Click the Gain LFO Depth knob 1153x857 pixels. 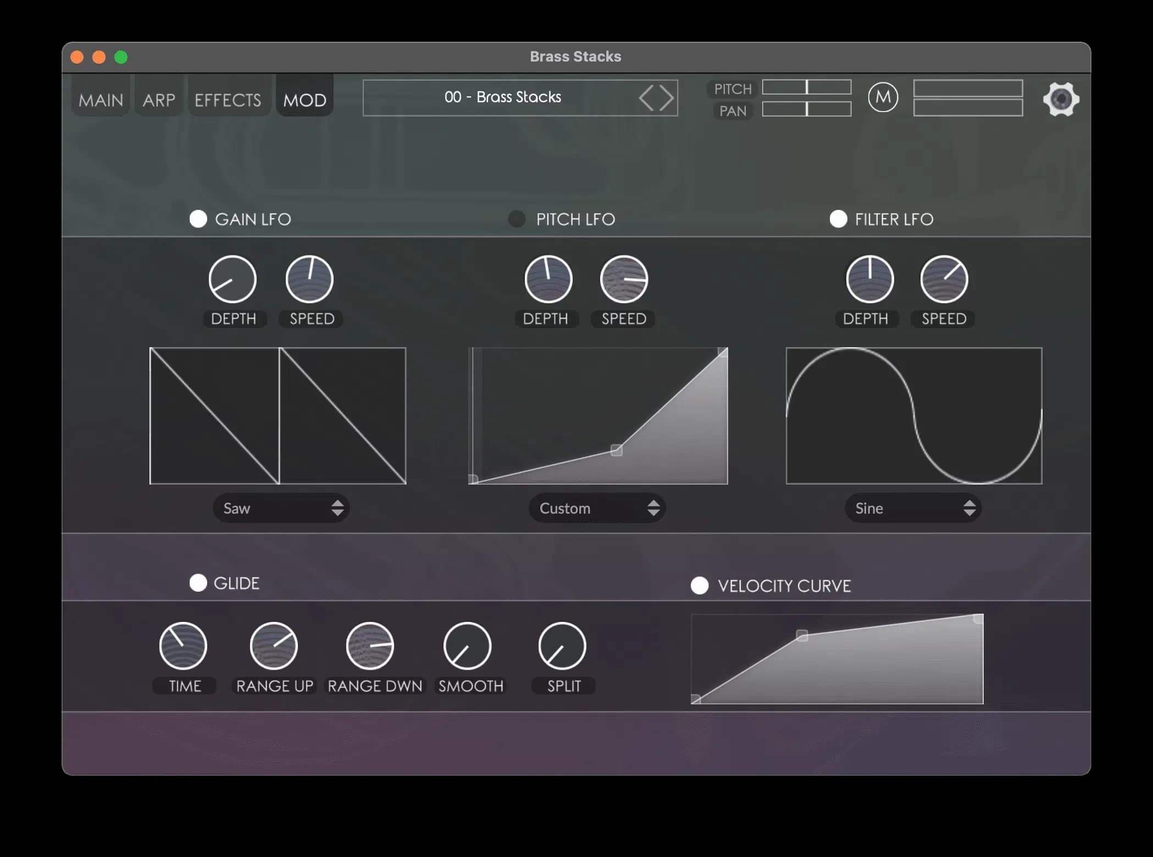point(232,279)
